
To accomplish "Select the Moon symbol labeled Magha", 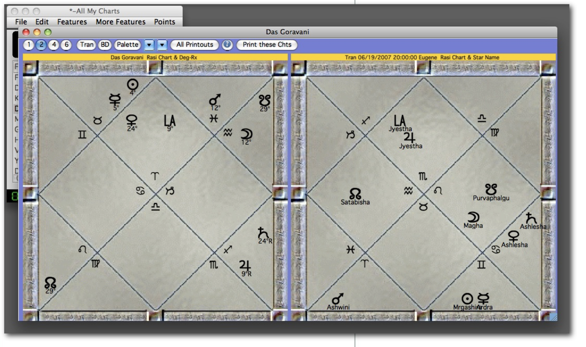I will pos(473,217).
